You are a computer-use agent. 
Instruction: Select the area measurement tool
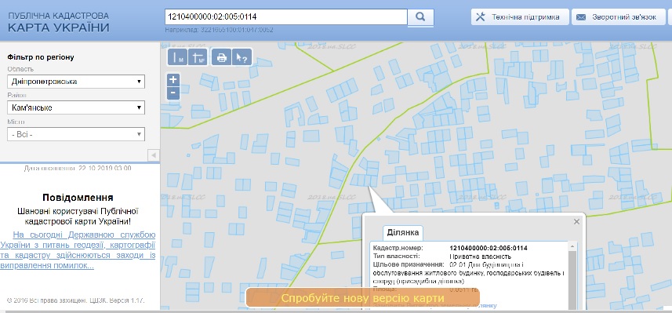click(198, 57)
